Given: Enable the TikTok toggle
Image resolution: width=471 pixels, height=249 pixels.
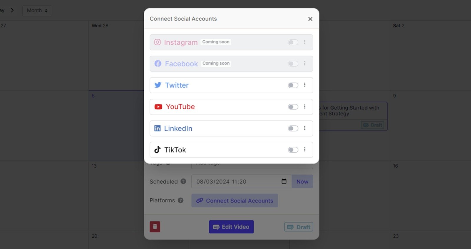Looking at the screenshot, I should 293,150.
